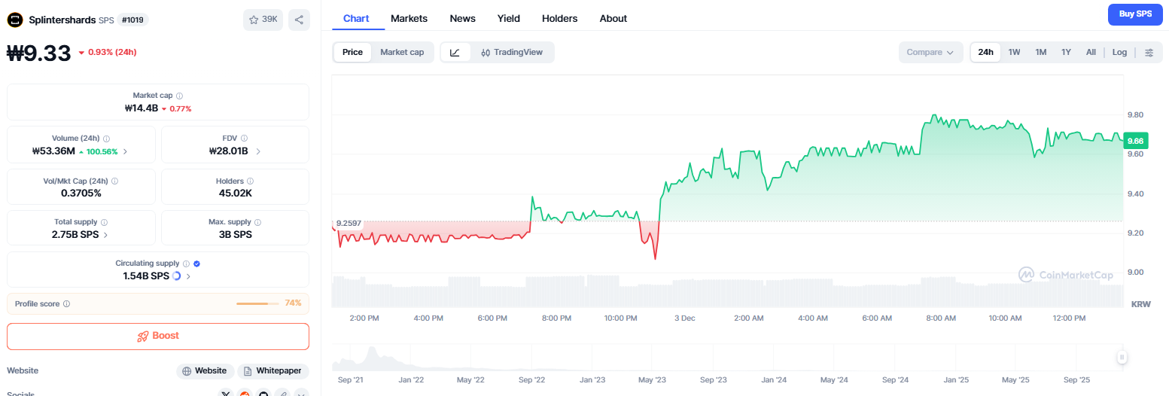This screenshot has width=1169, height=396.
Task: Click info icon beside Market cap label
Action: pyautogui.click(x=179, y=96)
